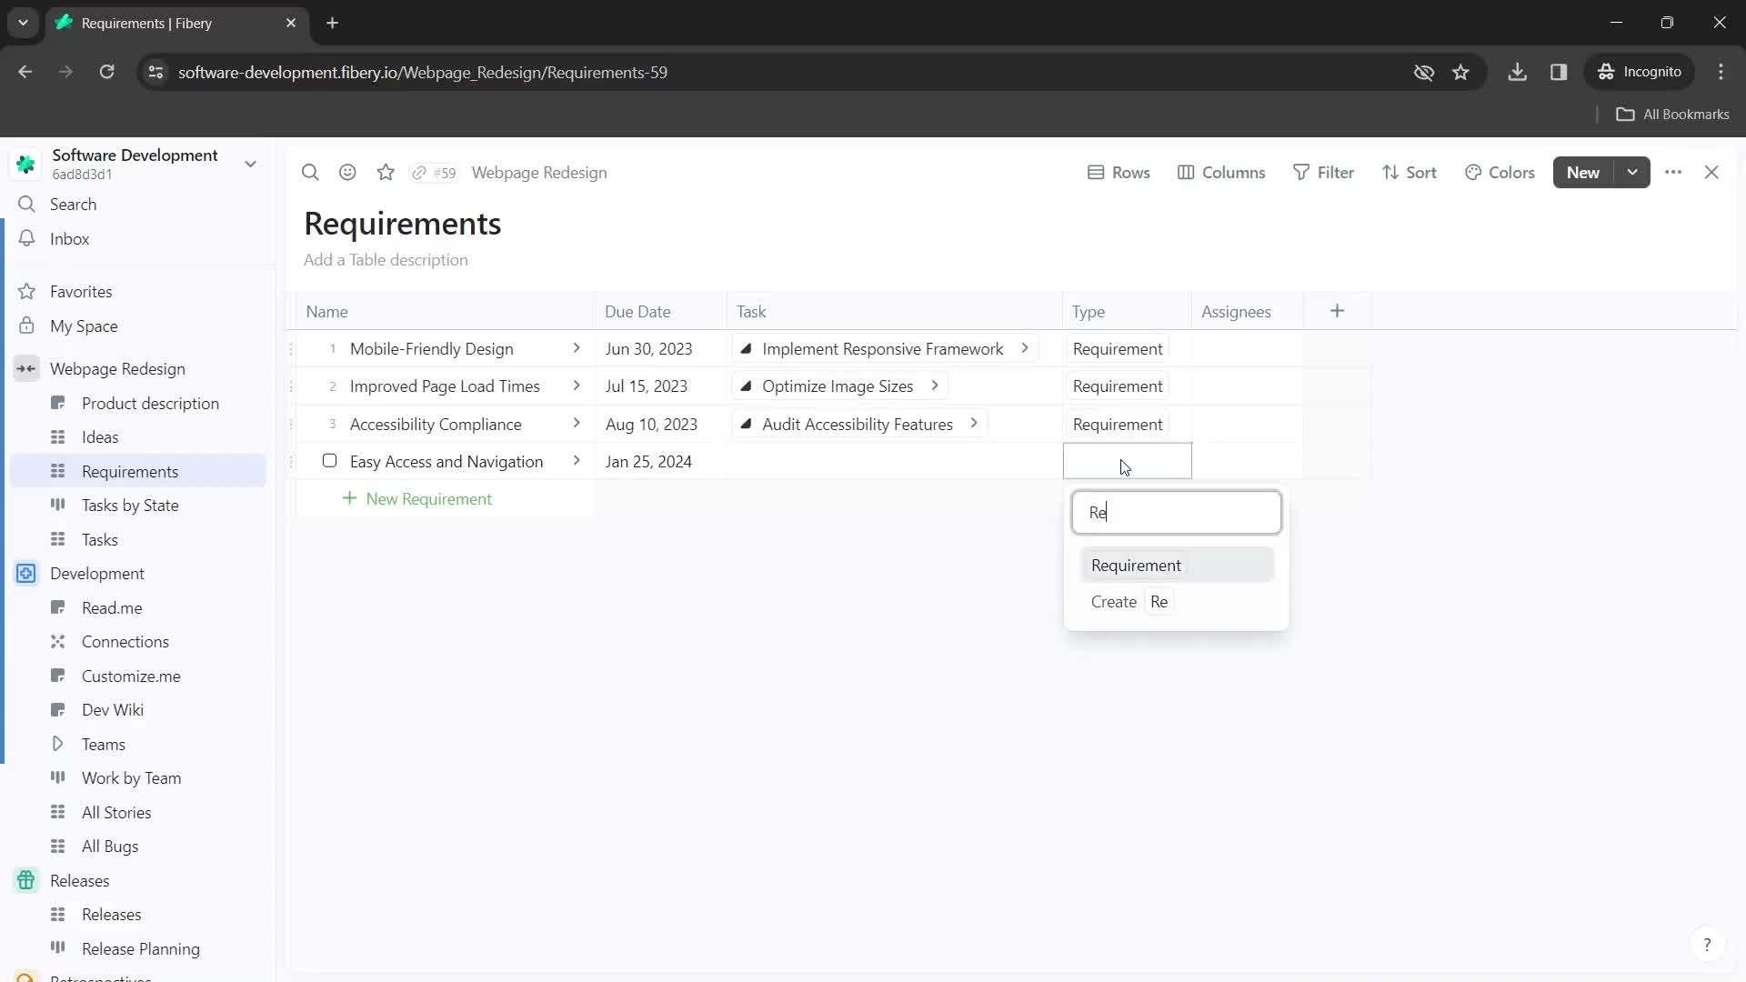1746x982 pixels.
Task: Open the Requirements section in sidebar
Action: pyautogui.click(x=129, y=471)
